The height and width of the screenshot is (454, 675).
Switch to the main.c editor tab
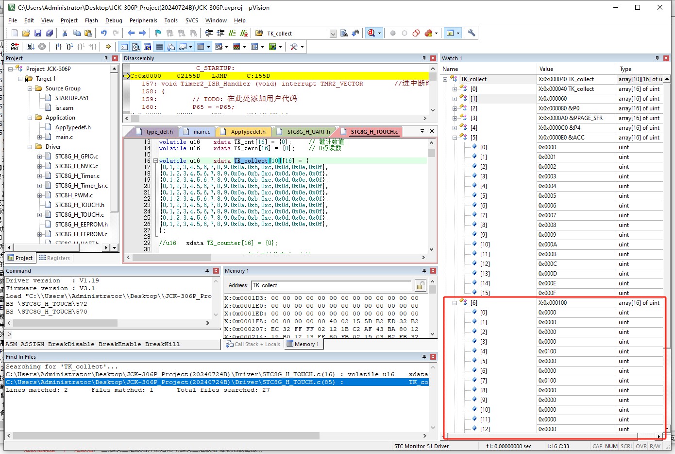click(x=199, y=132)
